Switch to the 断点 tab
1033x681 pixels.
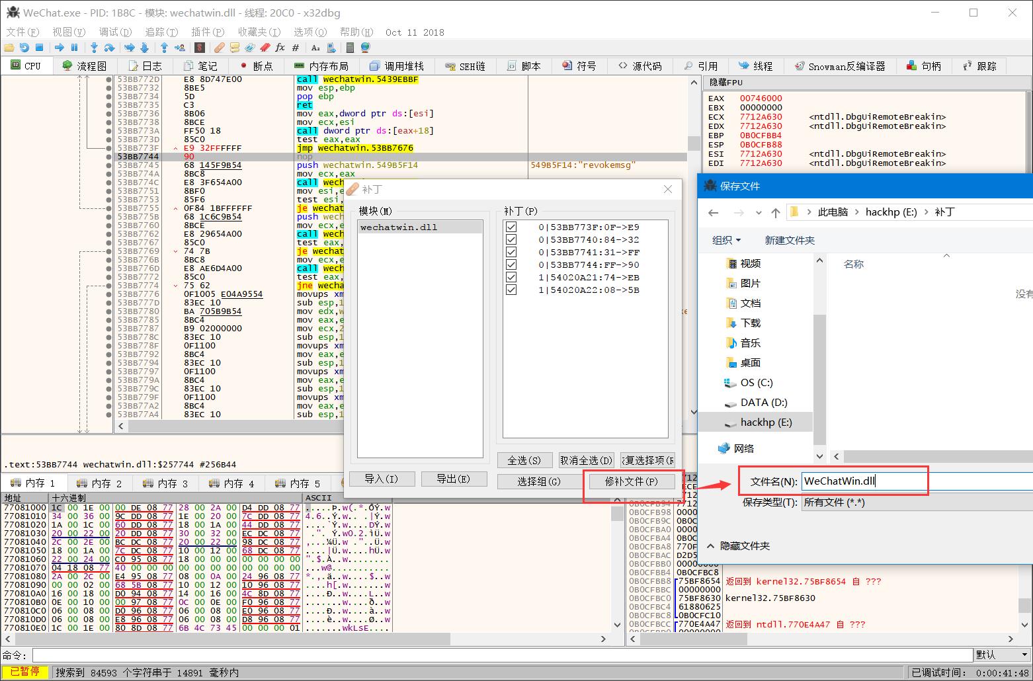[257, 66]
